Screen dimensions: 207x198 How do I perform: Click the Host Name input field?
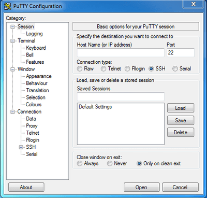click(x=121, y=53)
